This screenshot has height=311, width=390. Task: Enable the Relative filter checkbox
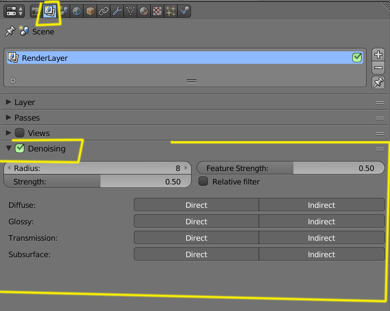pos(203,181)
